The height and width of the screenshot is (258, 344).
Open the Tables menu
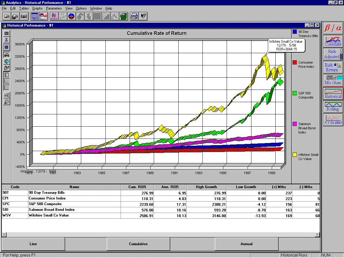tap(24, 8)
